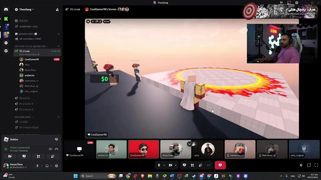This screenshot has height=180, width=321.
Task: Focus the arslwn.hs participant tile
Action: 112,149
